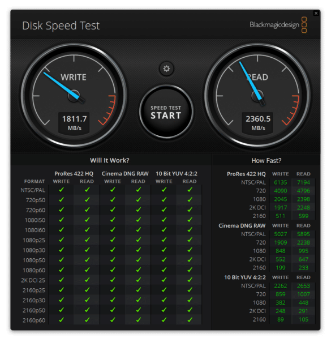
Task: Click Cinema DNG 2K DCI read value 647
Action: (303, 259)
